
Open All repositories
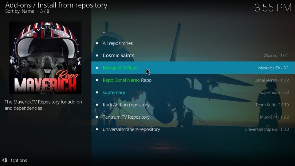(x=193, y=43)
